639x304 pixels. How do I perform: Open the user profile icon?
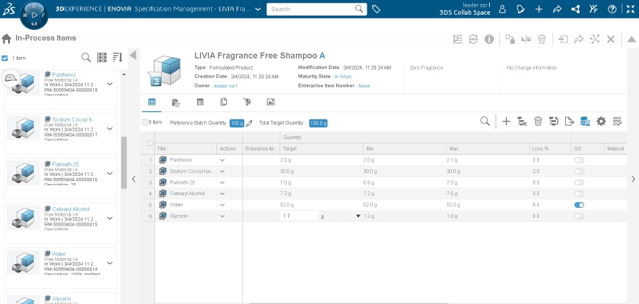pos(503,9)
